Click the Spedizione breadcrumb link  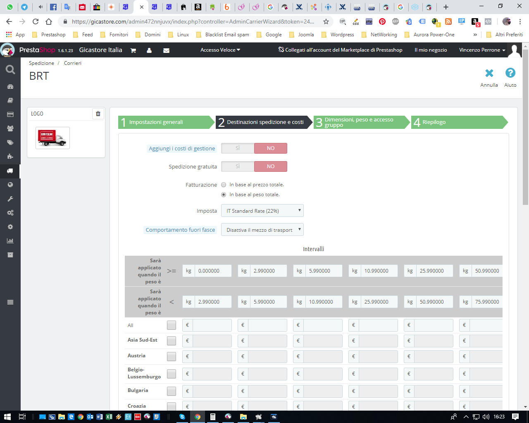tap(41, 63)
